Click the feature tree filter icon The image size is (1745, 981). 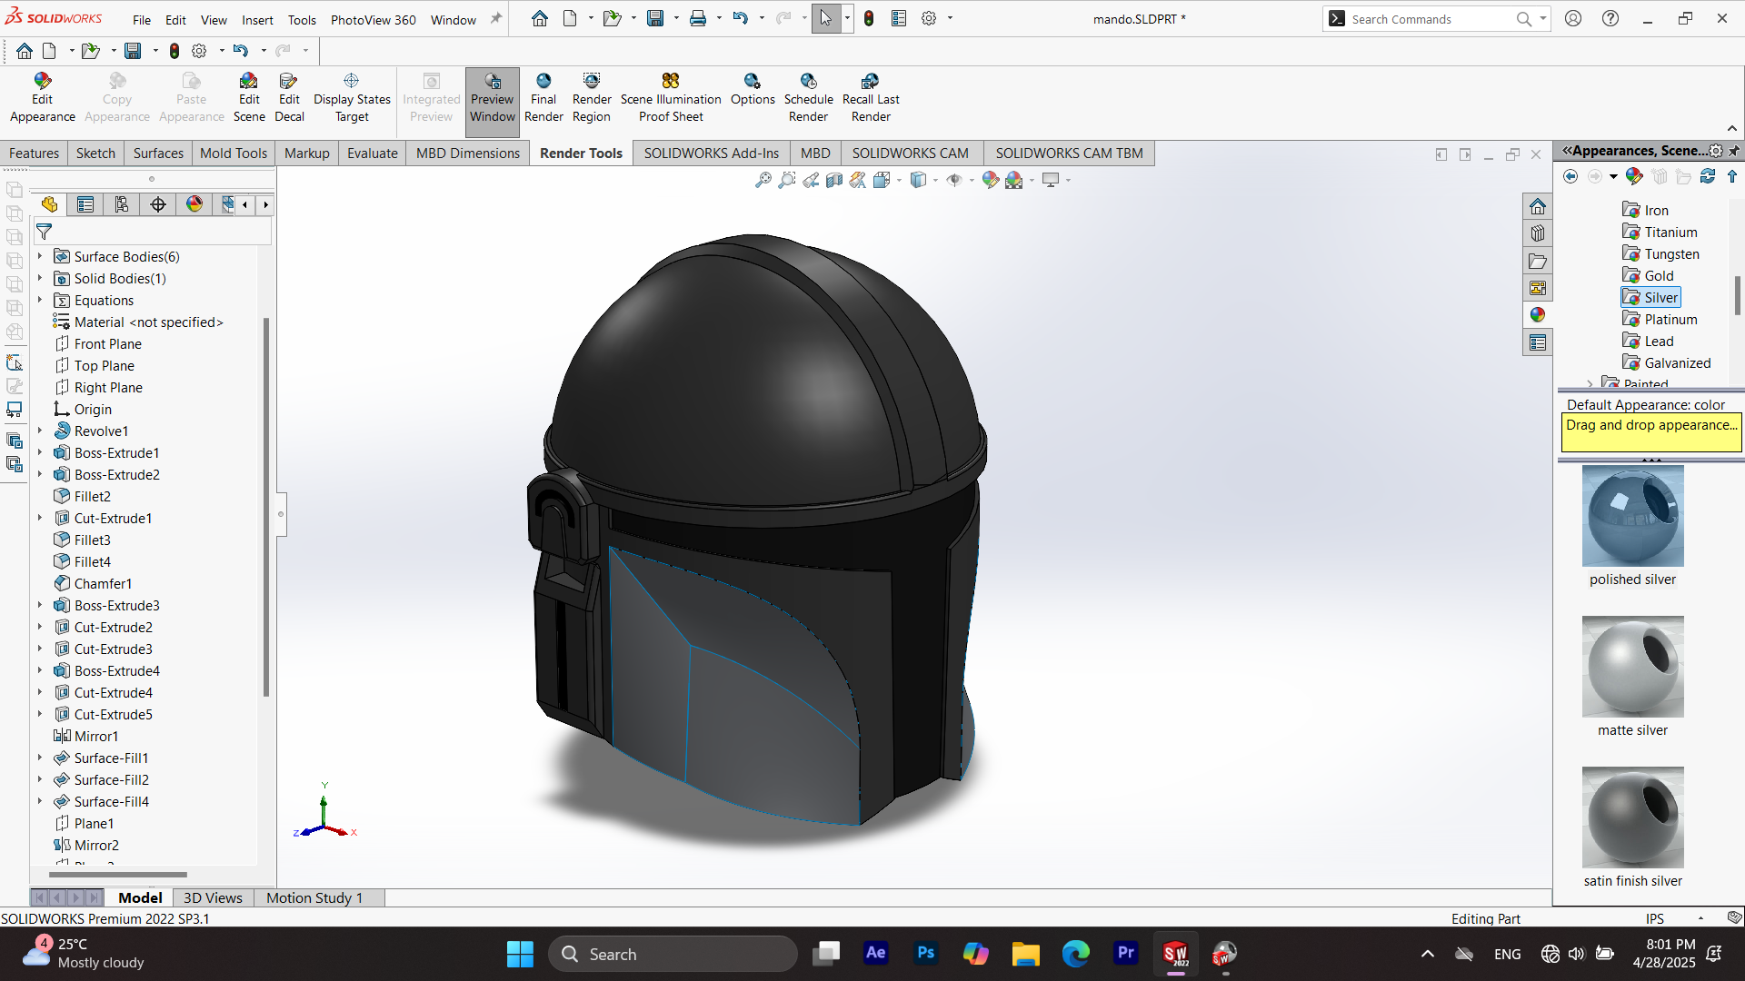tap(44, 233)
